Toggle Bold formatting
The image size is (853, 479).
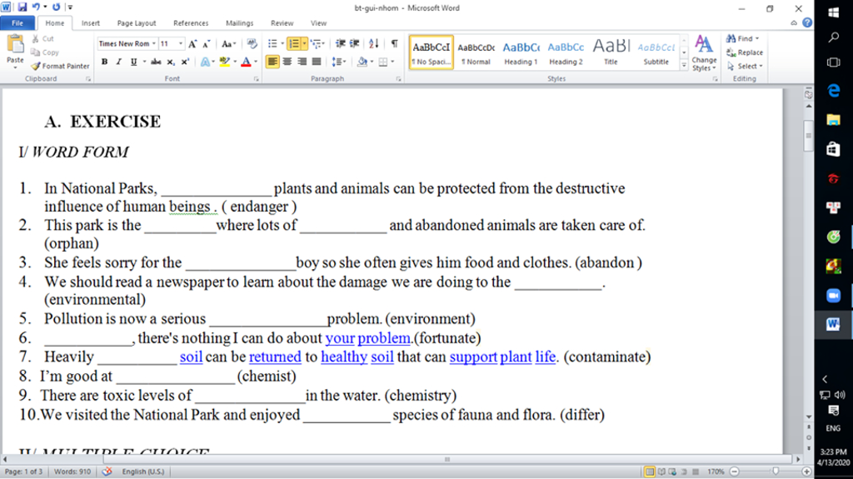pos(104,62)
